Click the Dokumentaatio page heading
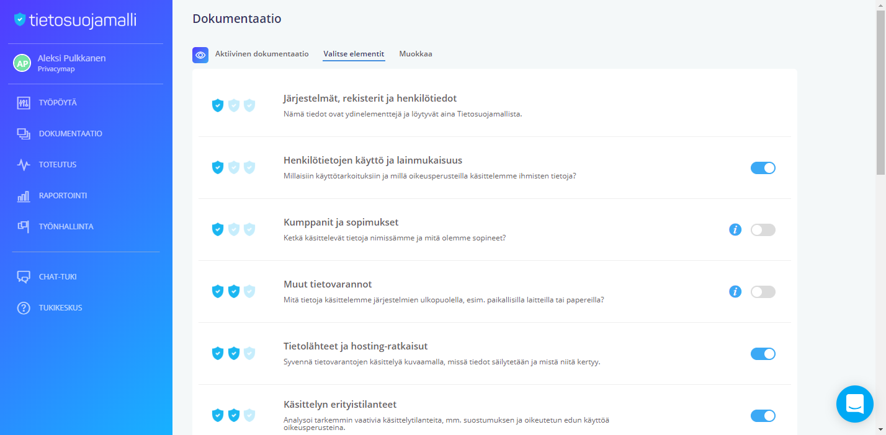The image size is (886, 435). click(237, 19)
